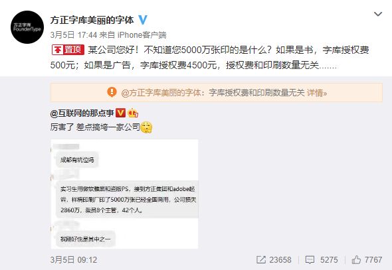Click the 3月5日 17:44 timestamp
392x270 pixels.
point(74,35)
